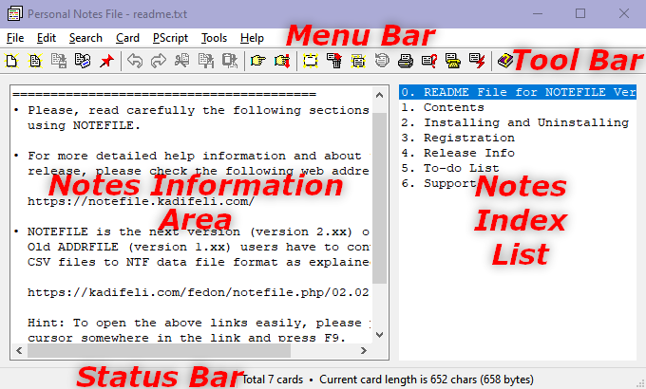The image size is (646, 389).
Task: Click the new blank card toolbar icon
Action: point(311,61)
